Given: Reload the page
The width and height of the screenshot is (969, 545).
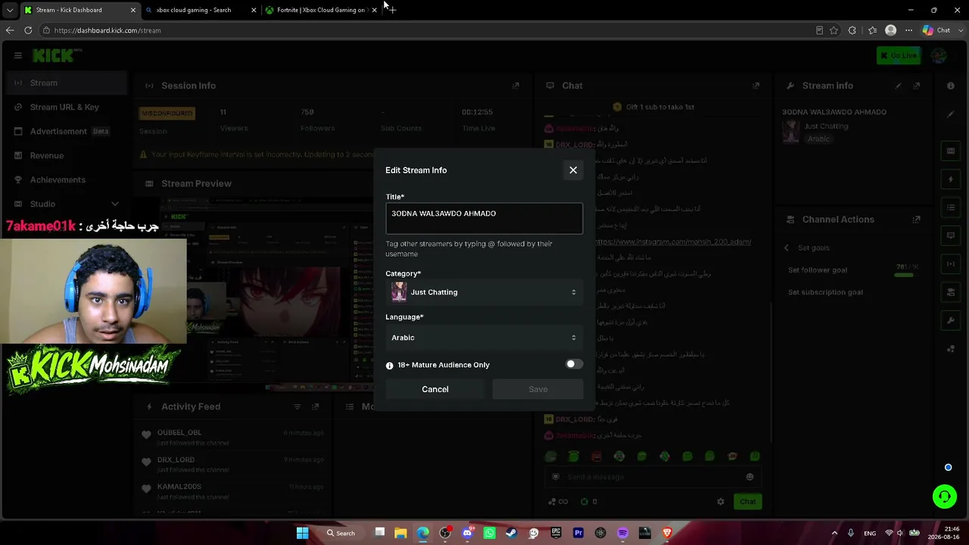Looking at the screenshot, I should point(28,30).
